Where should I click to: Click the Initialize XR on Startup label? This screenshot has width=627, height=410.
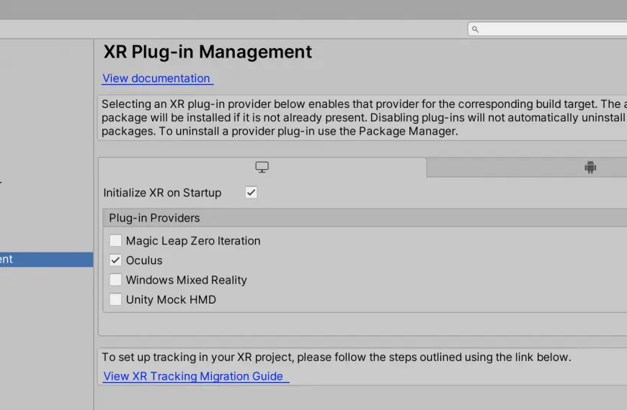click(x=162, y=193)
